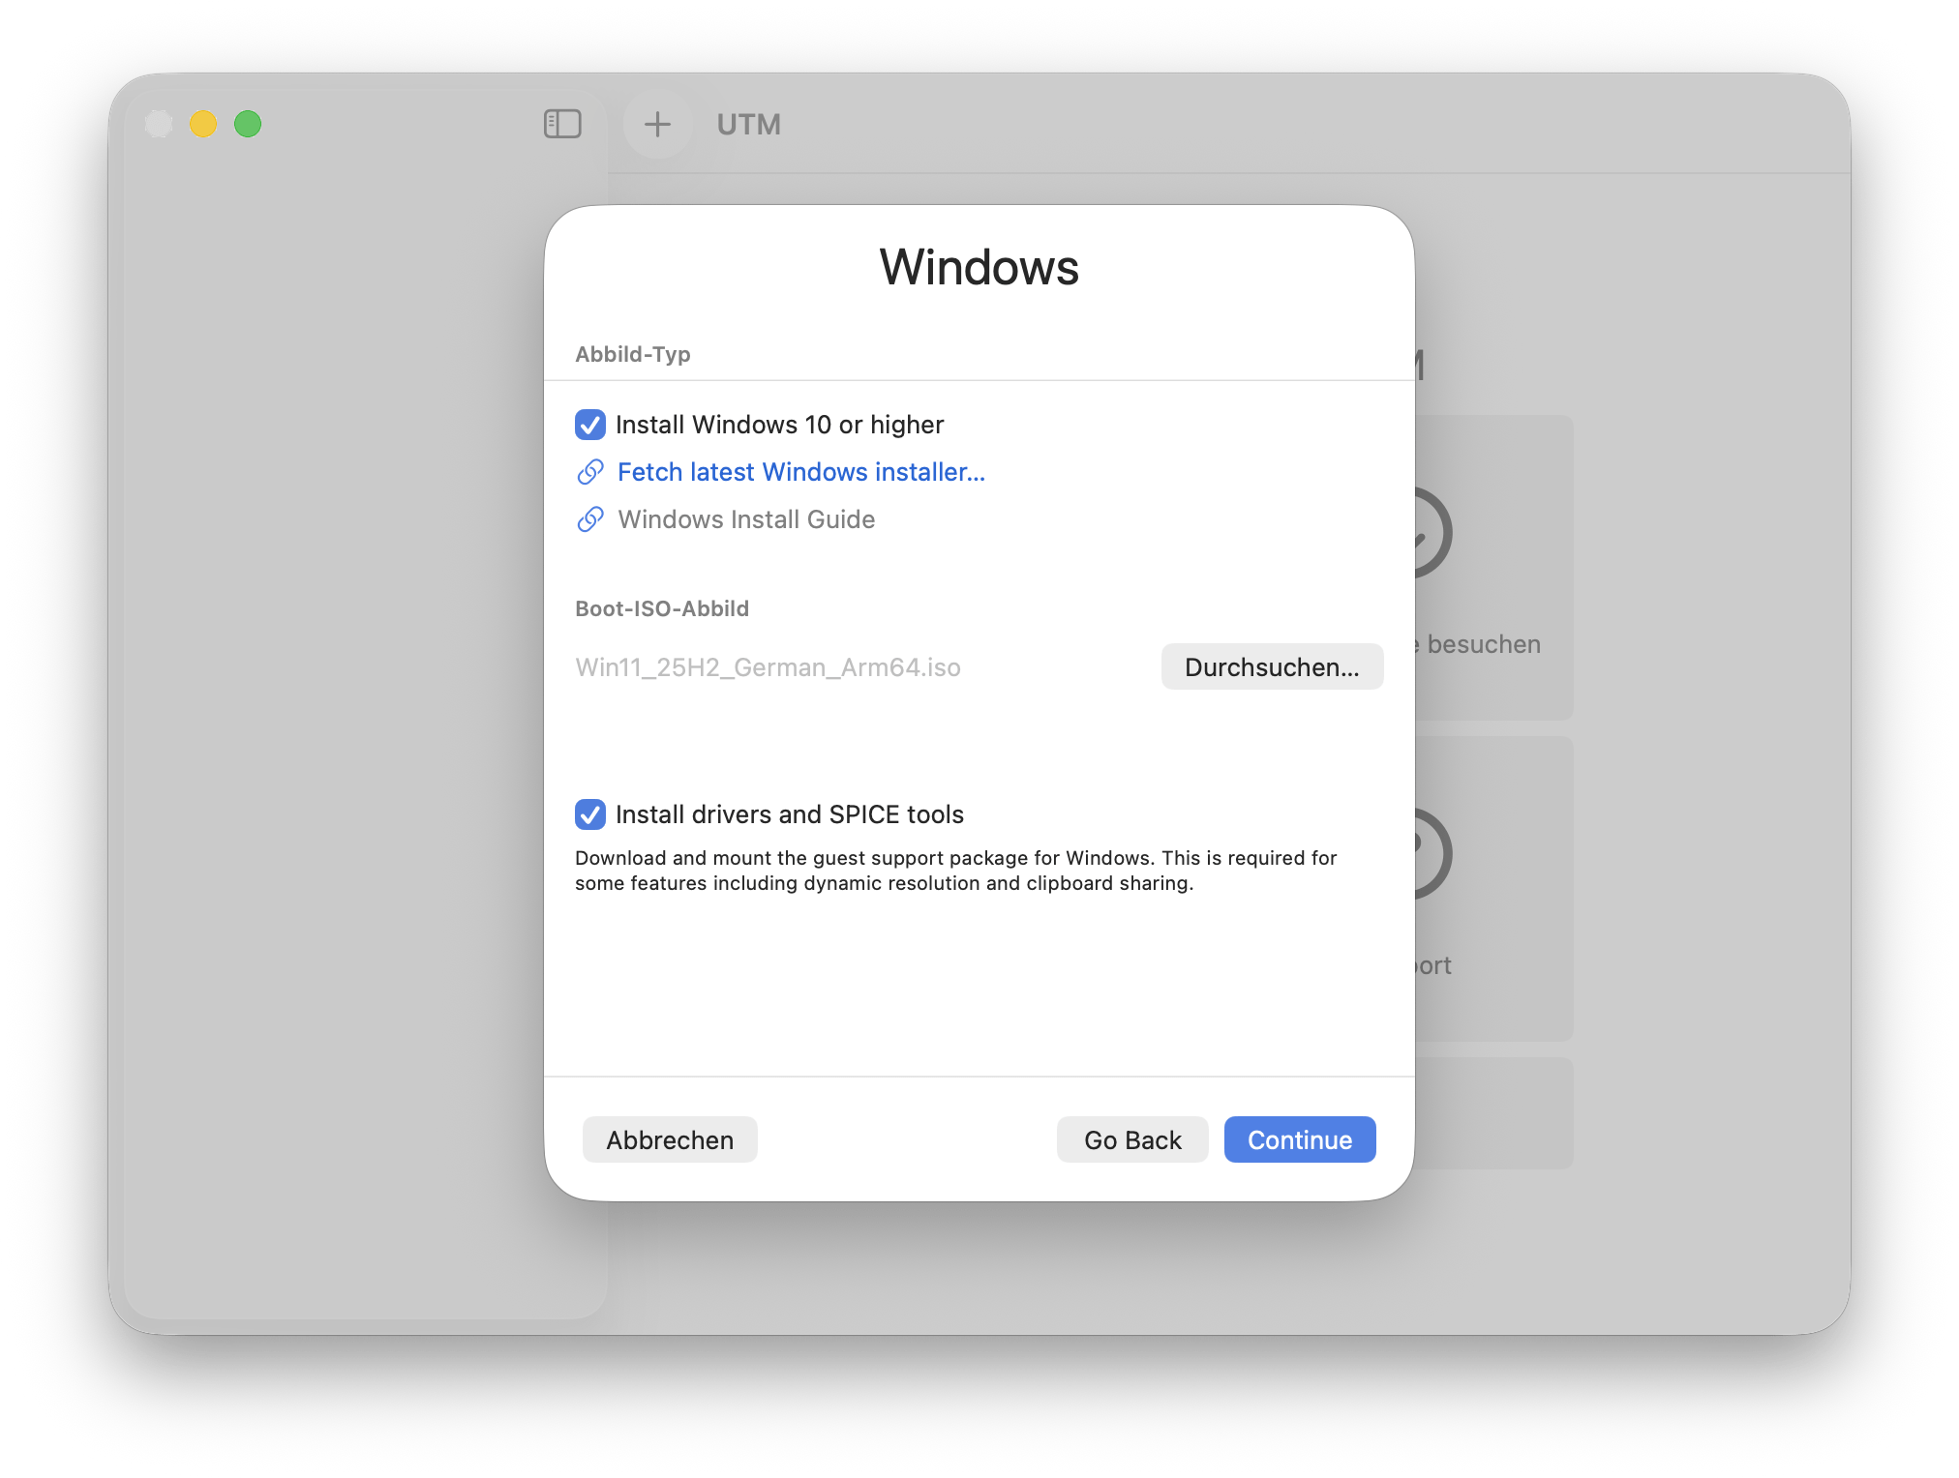Click the UTM title in toolbar
This screenshot has width=1959, height=1478.
[748, 124]
